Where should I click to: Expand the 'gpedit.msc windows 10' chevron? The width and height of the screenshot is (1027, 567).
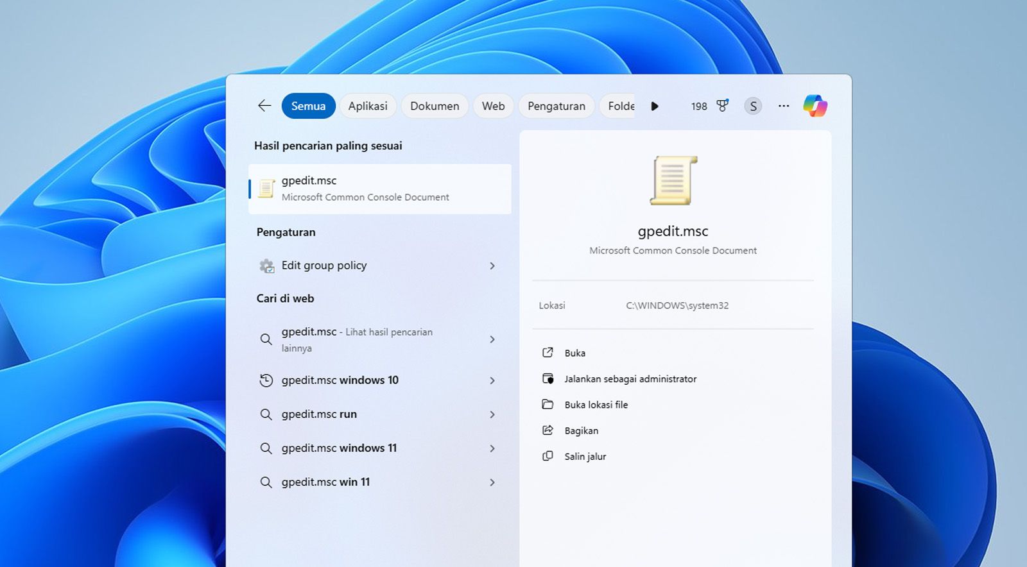point(492,380)
